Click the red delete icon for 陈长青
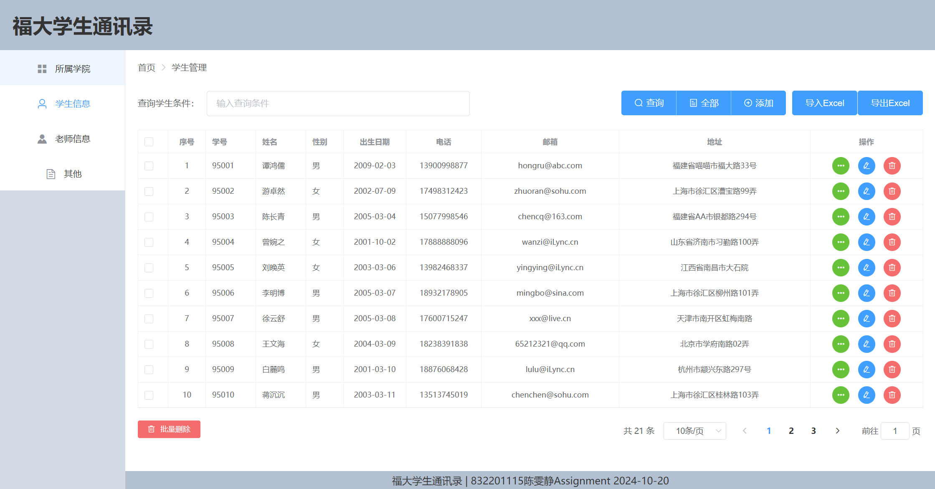 coord(892,217)
